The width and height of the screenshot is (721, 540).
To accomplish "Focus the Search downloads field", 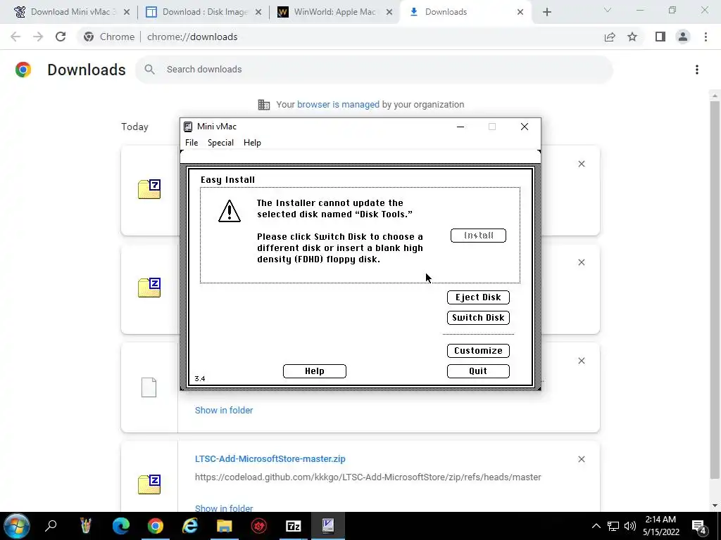I will click(374, 70).
